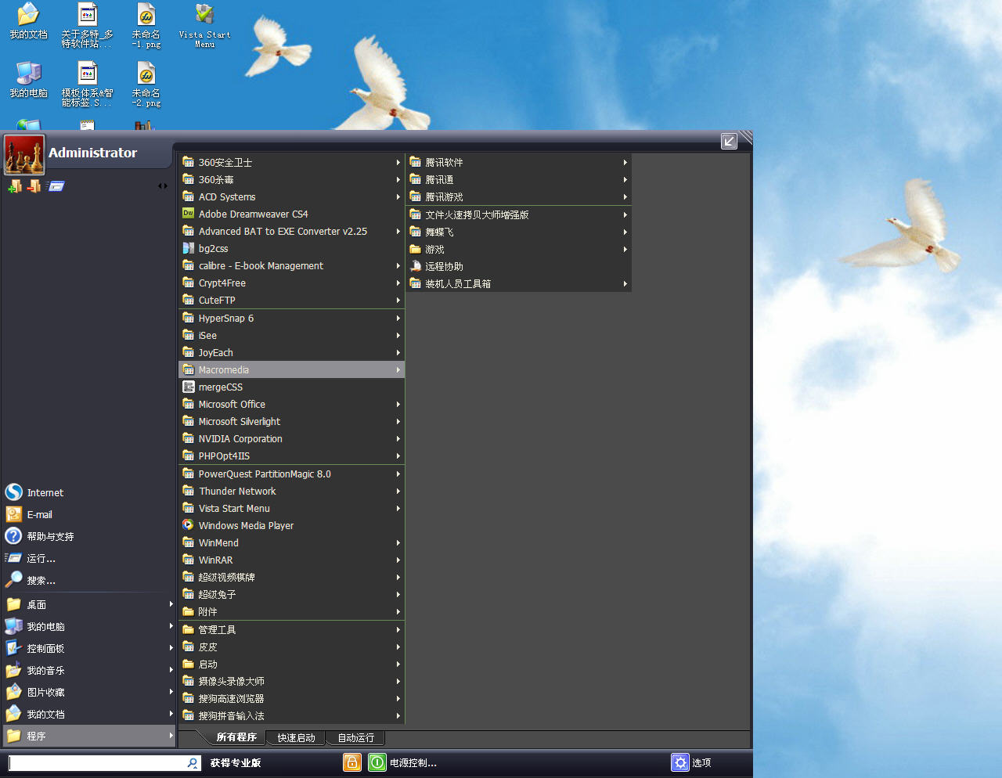
Task: Open the PowerQuest PartitionMagic 8.0 folder
Action: 291,474
